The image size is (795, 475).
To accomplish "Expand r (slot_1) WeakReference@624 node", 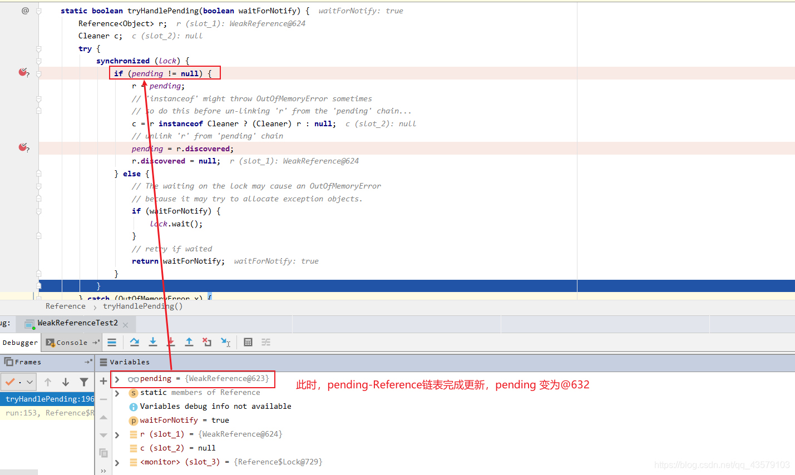I will click(x=117, y=434).
